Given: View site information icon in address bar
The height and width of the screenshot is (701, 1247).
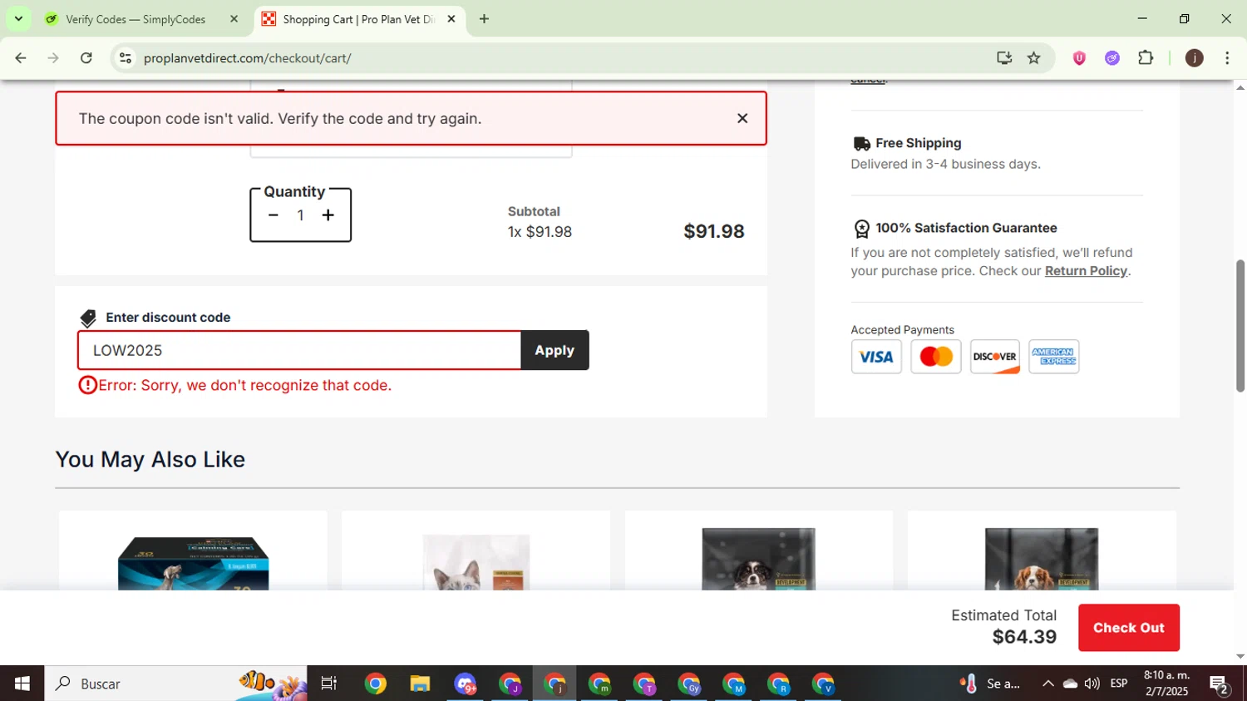Looking at the screenshot, I should tap(126, 58).
